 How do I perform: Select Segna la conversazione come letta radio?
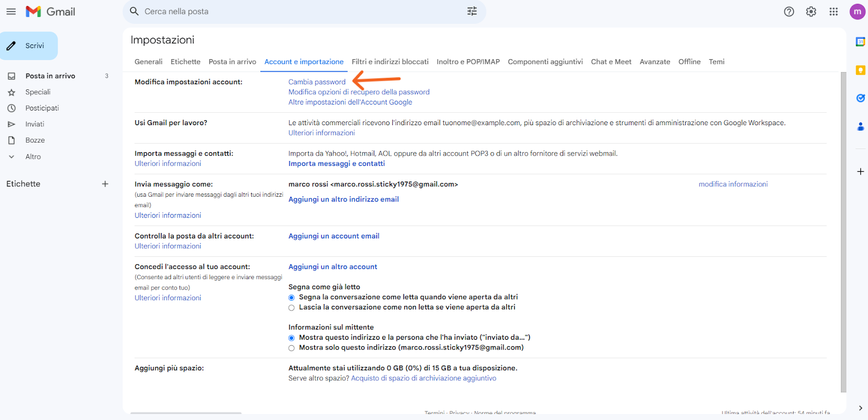pyautogui.click(x=291, y=298)
